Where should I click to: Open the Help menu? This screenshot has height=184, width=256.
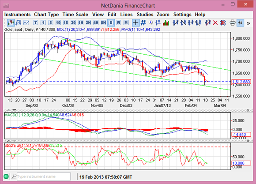pyautogui.click(x=200, y=15)
